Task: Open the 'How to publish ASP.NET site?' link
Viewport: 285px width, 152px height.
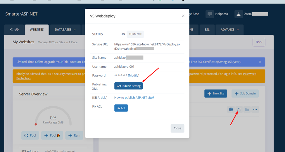Action: (134, 98)
